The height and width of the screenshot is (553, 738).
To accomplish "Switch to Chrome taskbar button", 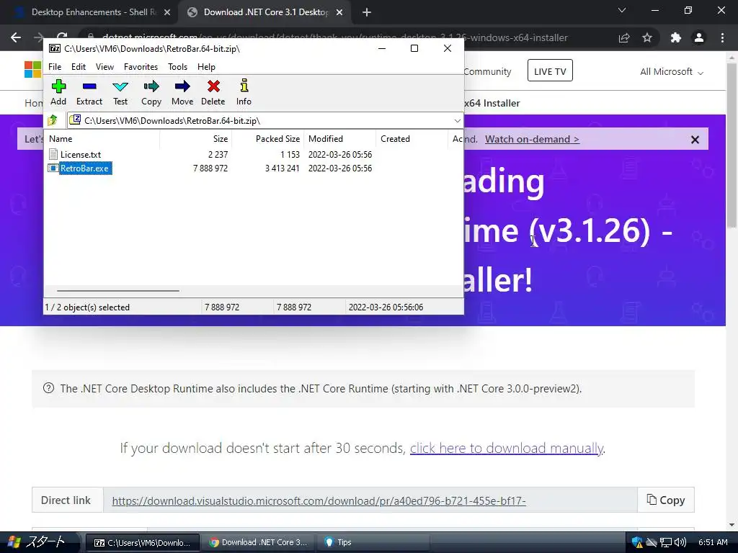I will [x=258, y=542].
